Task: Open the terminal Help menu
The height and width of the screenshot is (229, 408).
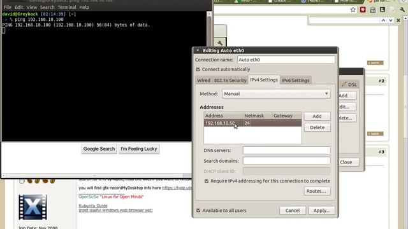Action: [84, 7]
